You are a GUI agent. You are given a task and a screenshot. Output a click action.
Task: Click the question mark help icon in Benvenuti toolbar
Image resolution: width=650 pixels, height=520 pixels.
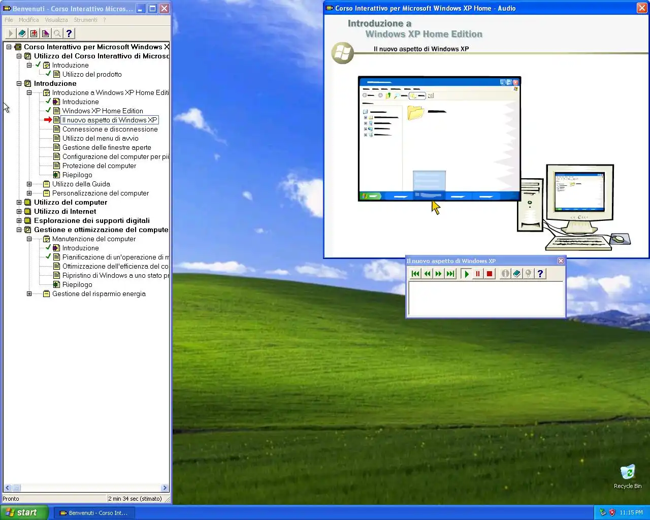coord(69,34)
